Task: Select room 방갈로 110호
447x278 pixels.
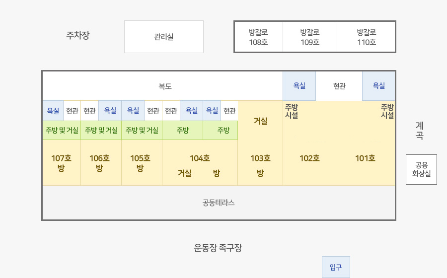Action: [x=367, y=37]
